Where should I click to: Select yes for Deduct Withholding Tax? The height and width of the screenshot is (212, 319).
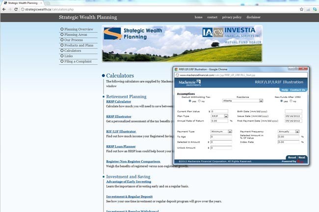tap(190, 101)
